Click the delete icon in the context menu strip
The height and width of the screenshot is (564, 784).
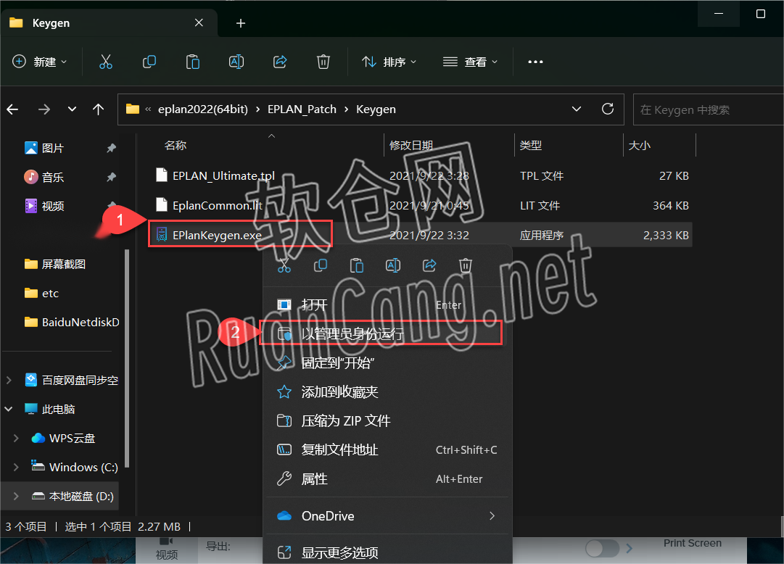tap(465, 265)
